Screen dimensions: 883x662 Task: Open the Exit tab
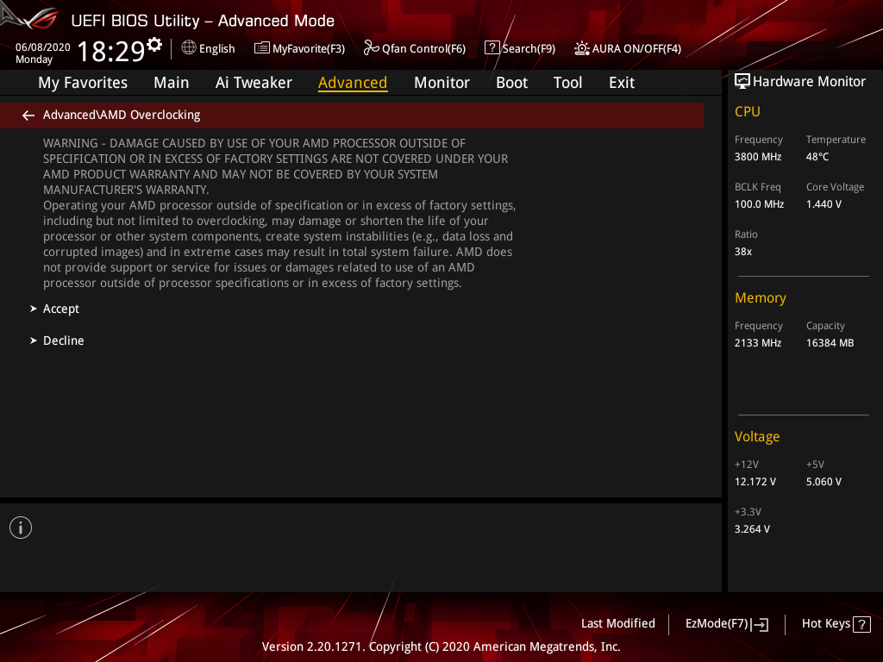tap(622, 83)
